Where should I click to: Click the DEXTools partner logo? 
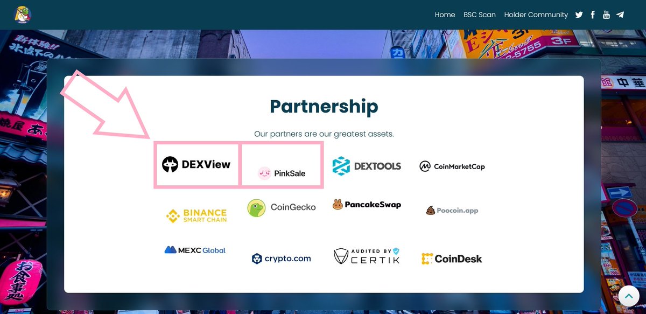(x=367, y=166)
